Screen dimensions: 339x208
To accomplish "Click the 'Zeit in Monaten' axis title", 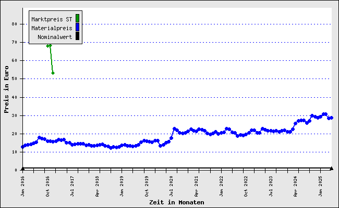I will (x=177, y=202).
